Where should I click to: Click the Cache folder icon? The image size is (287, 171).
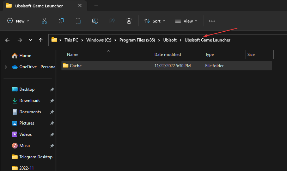point(65,65)
